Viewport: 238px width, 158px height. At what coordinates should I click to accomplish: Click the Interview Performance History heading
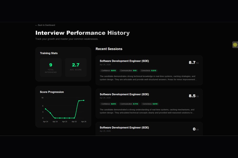tap(82, 33)
